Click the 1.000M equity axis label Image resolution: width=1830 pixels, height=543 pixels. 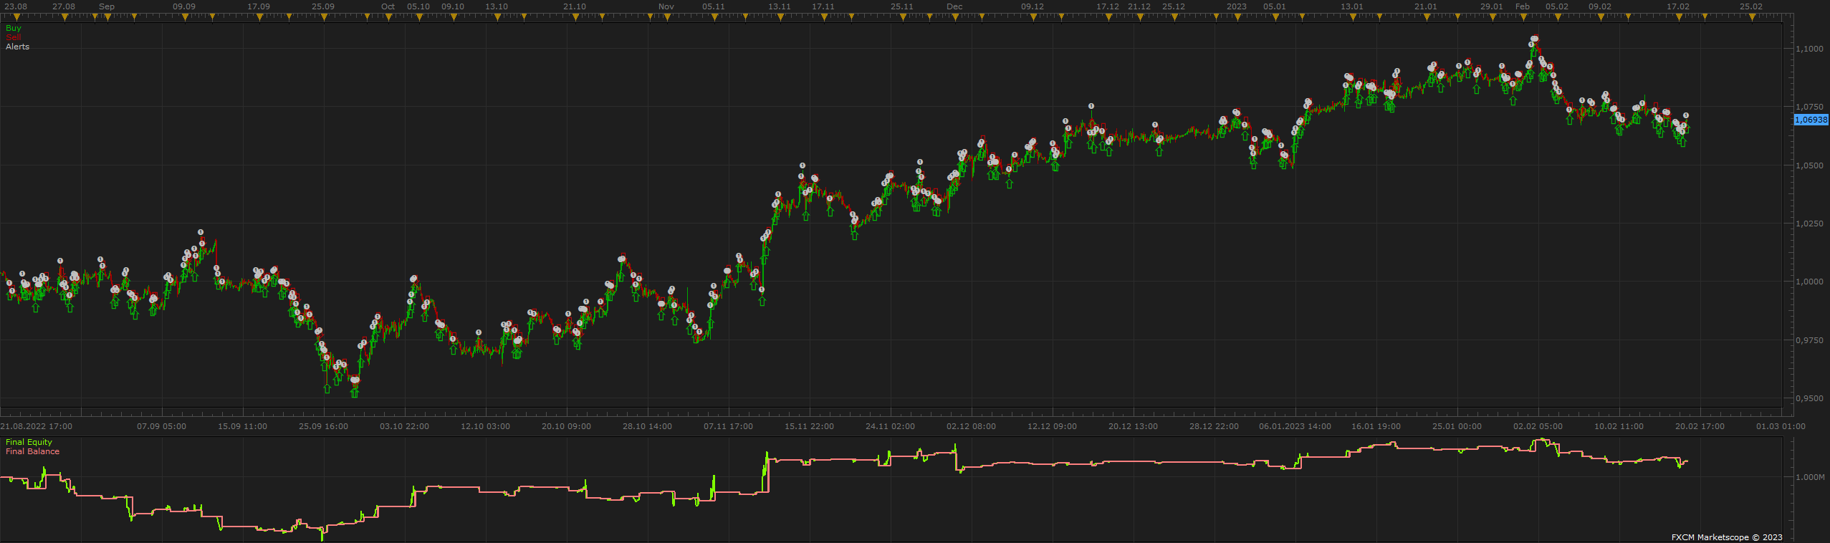tap(1810, 476)
